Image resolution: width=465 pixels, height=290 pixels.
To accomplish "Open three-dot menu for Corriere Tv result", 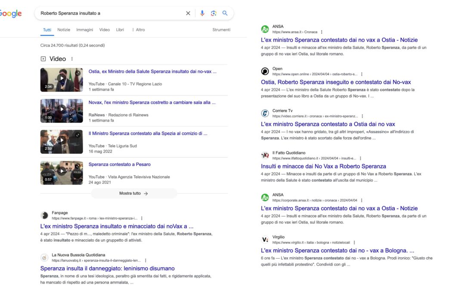I will point(363,116).
